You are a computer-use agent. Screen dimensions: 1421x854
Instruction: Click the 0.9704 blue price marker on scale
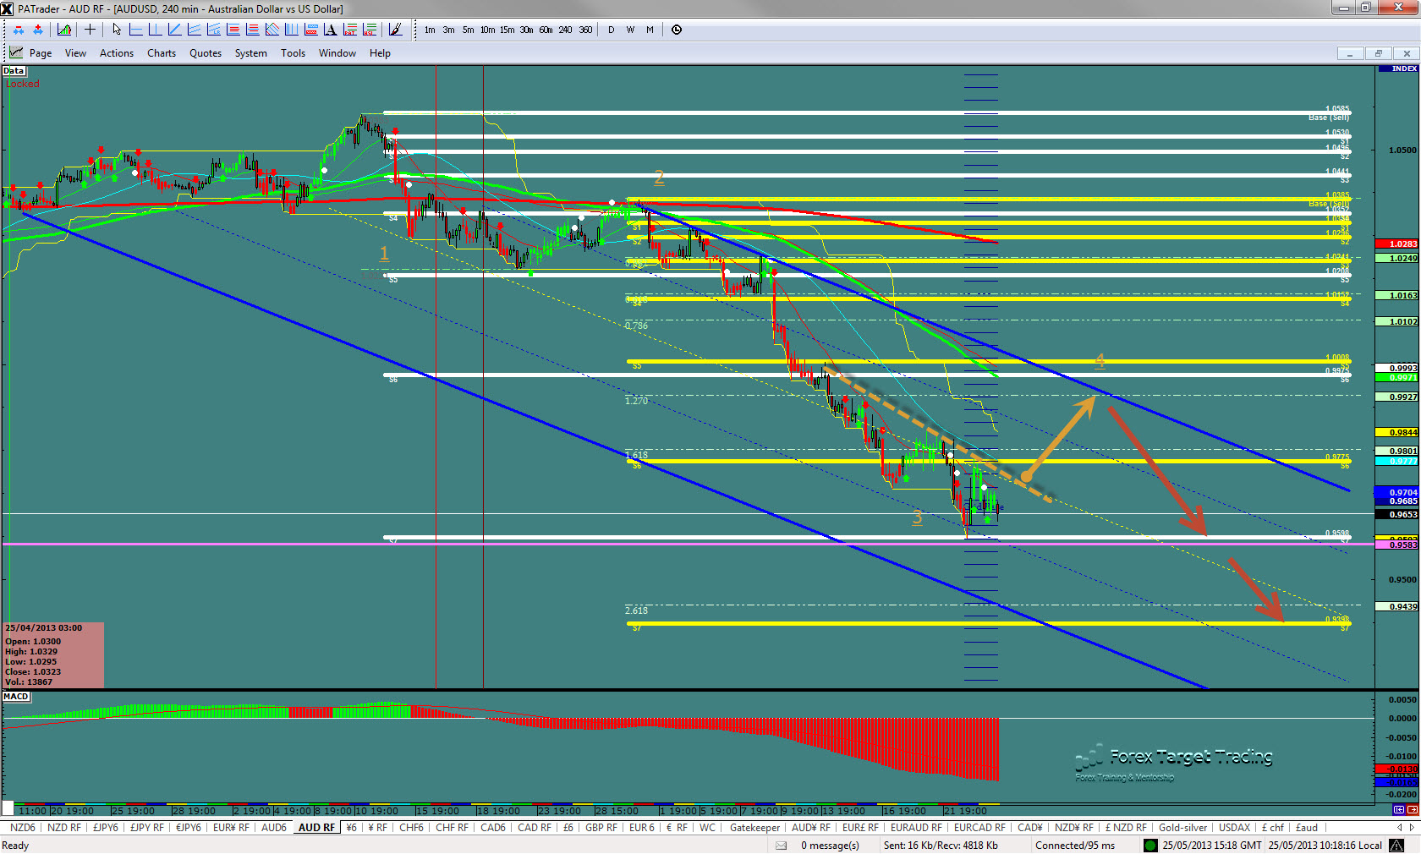1398,492
